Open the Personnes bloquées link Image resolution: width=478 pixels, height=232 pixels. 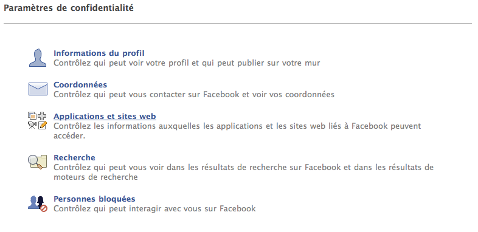point(94,199)
